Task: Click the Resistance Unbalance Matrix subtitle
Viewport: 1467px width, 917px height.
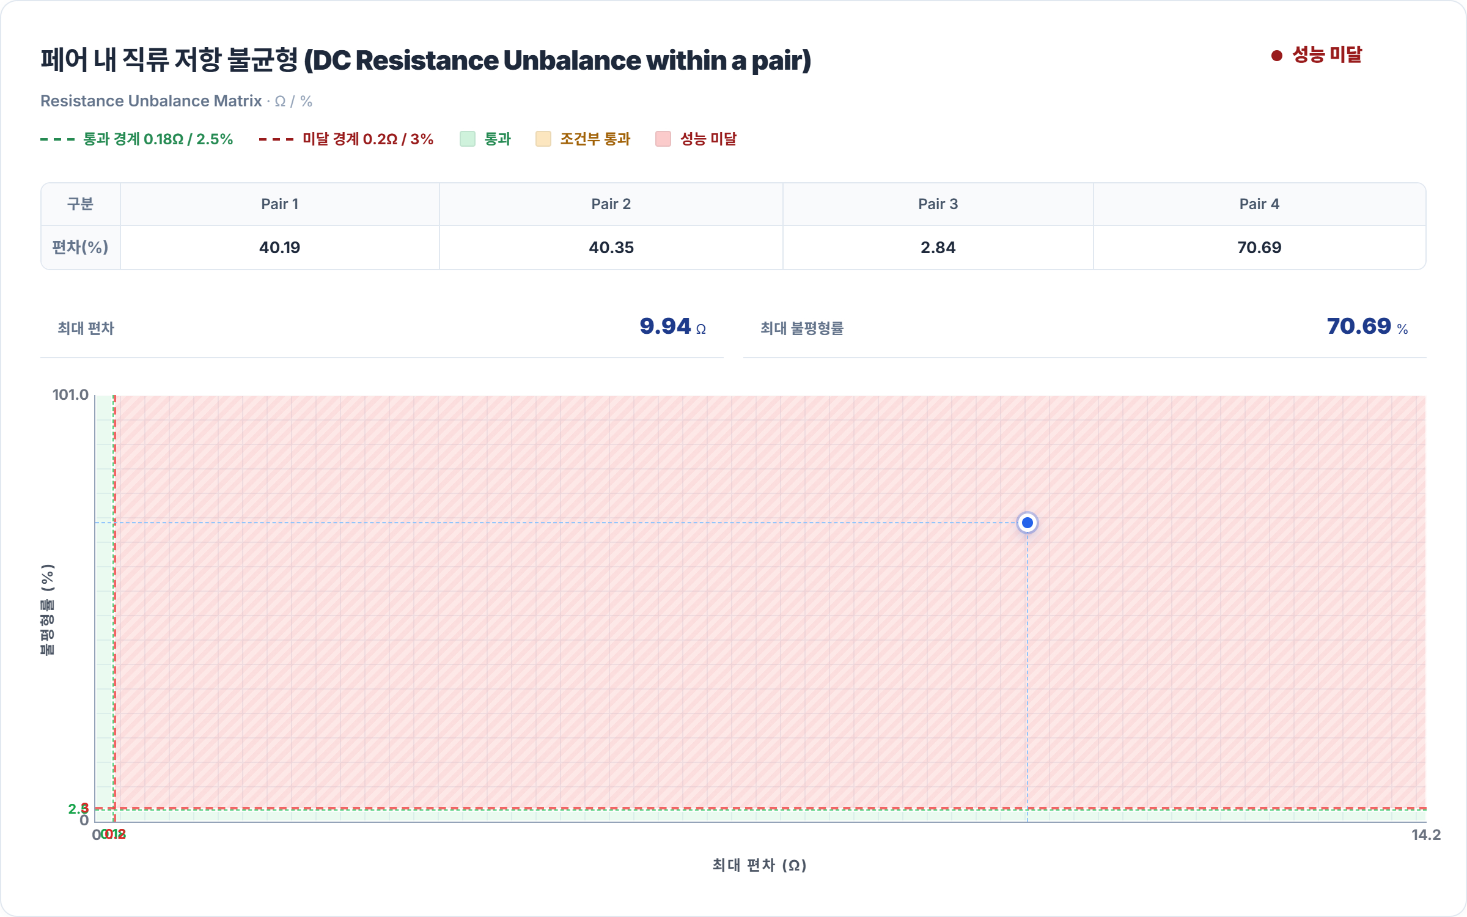Action: pos(151,101)
